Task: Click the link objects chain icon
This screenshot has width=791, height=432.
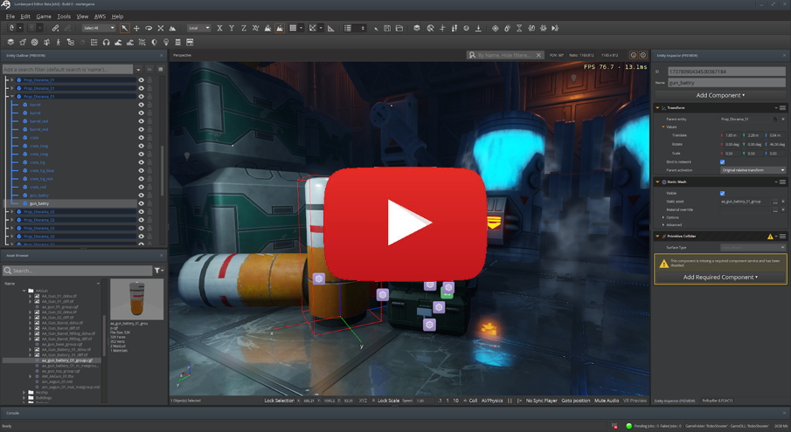Action: 55,28
